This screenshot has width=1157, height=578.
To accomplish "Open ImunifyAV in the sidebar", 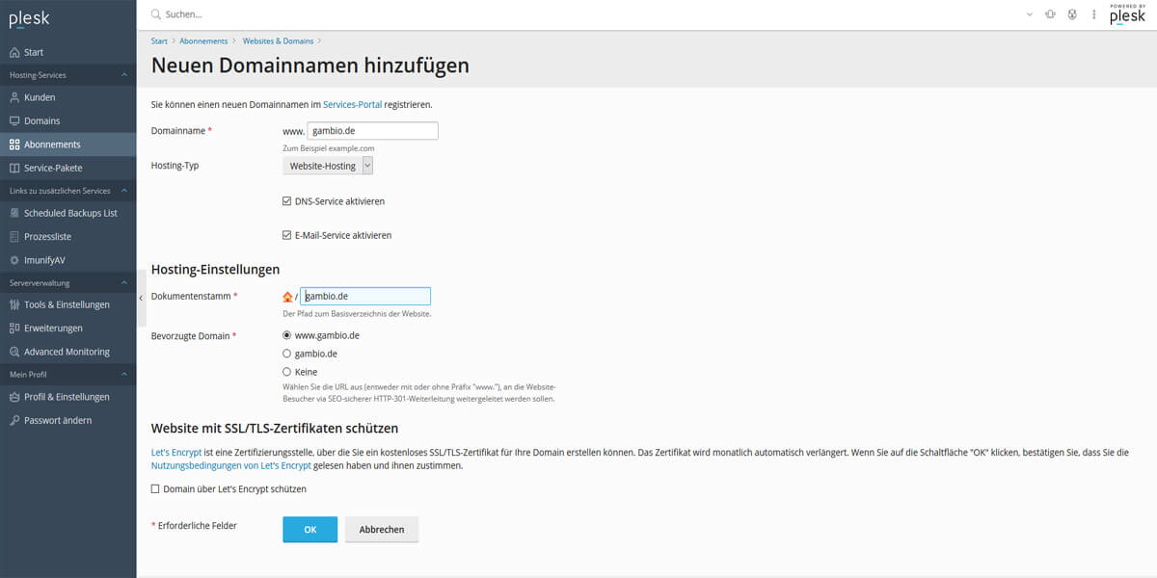I will 68,260.
